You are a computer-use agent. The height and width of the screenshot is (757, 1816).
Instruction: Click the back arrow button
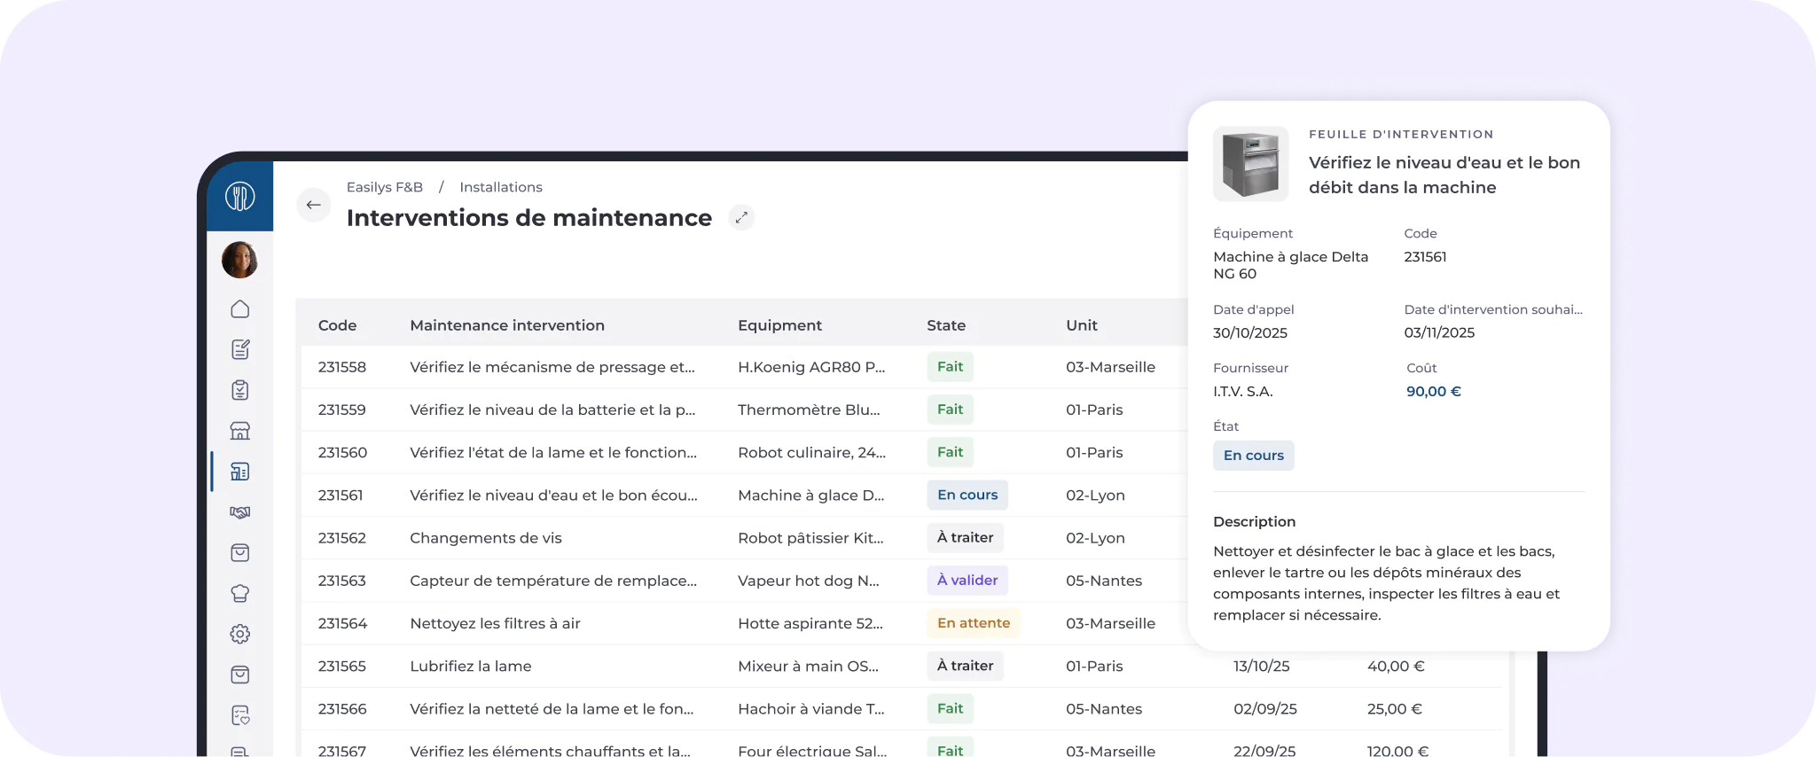(314, 205)
